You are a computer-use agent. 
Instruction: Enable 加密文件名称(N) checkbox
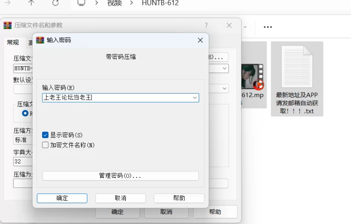[x=45, y=145]
